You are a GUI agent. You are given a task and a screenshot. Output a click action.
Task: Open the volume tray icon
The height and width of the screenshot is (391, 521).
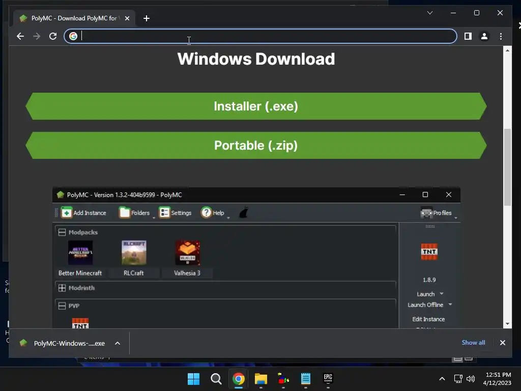pyautogui.click(x=471, y=379)
